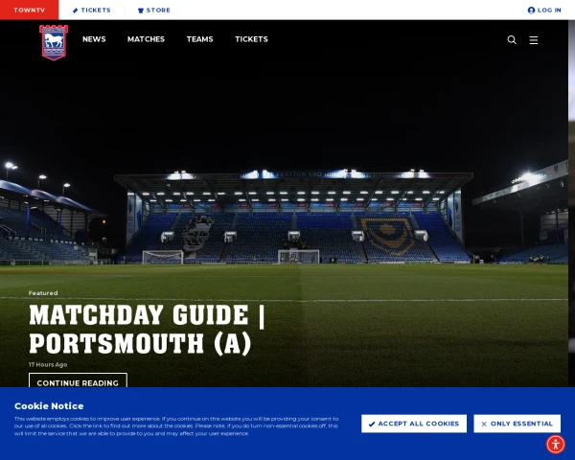This screenshot has height=460, width=575.
Task: Click the ticket icon beside top Tickets
Action: 75,11
